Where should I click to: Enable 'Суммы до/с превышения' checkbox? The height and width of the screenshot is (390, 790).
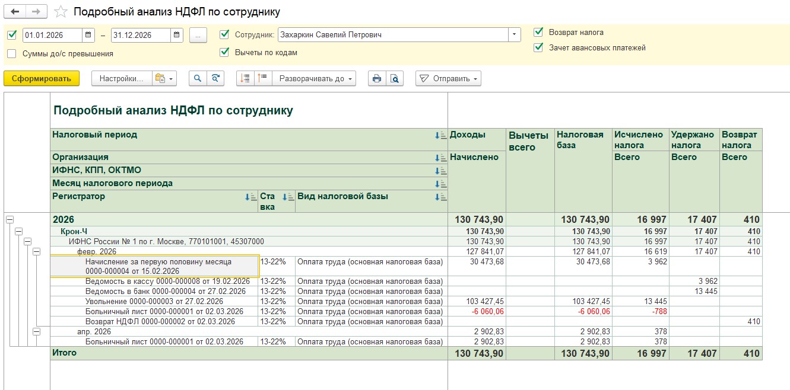pos(12,53)
